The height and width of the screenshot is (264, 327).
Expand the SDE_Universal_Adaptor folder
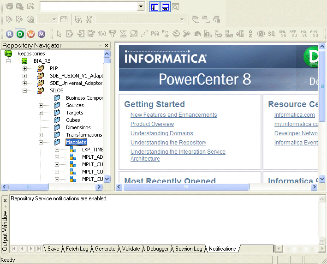click(24, 83)
